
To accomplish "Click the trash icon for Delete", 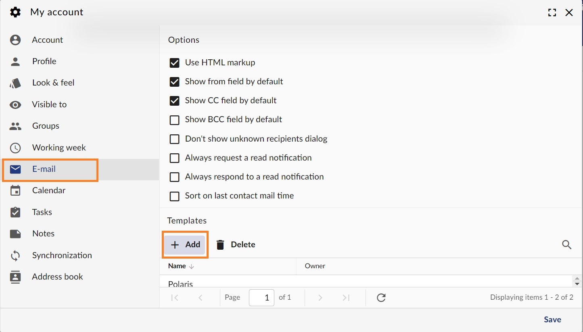I will (220, 244).
